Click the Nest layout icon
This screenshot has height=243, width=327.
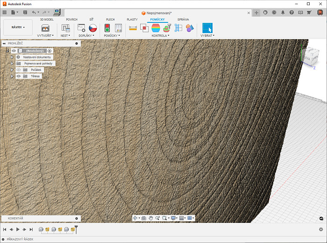65,28
